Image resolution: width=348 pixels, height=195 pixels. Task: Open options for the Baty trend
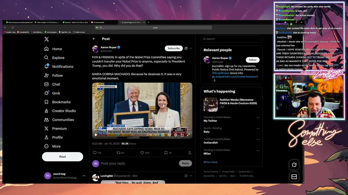[x=258, y=129]
